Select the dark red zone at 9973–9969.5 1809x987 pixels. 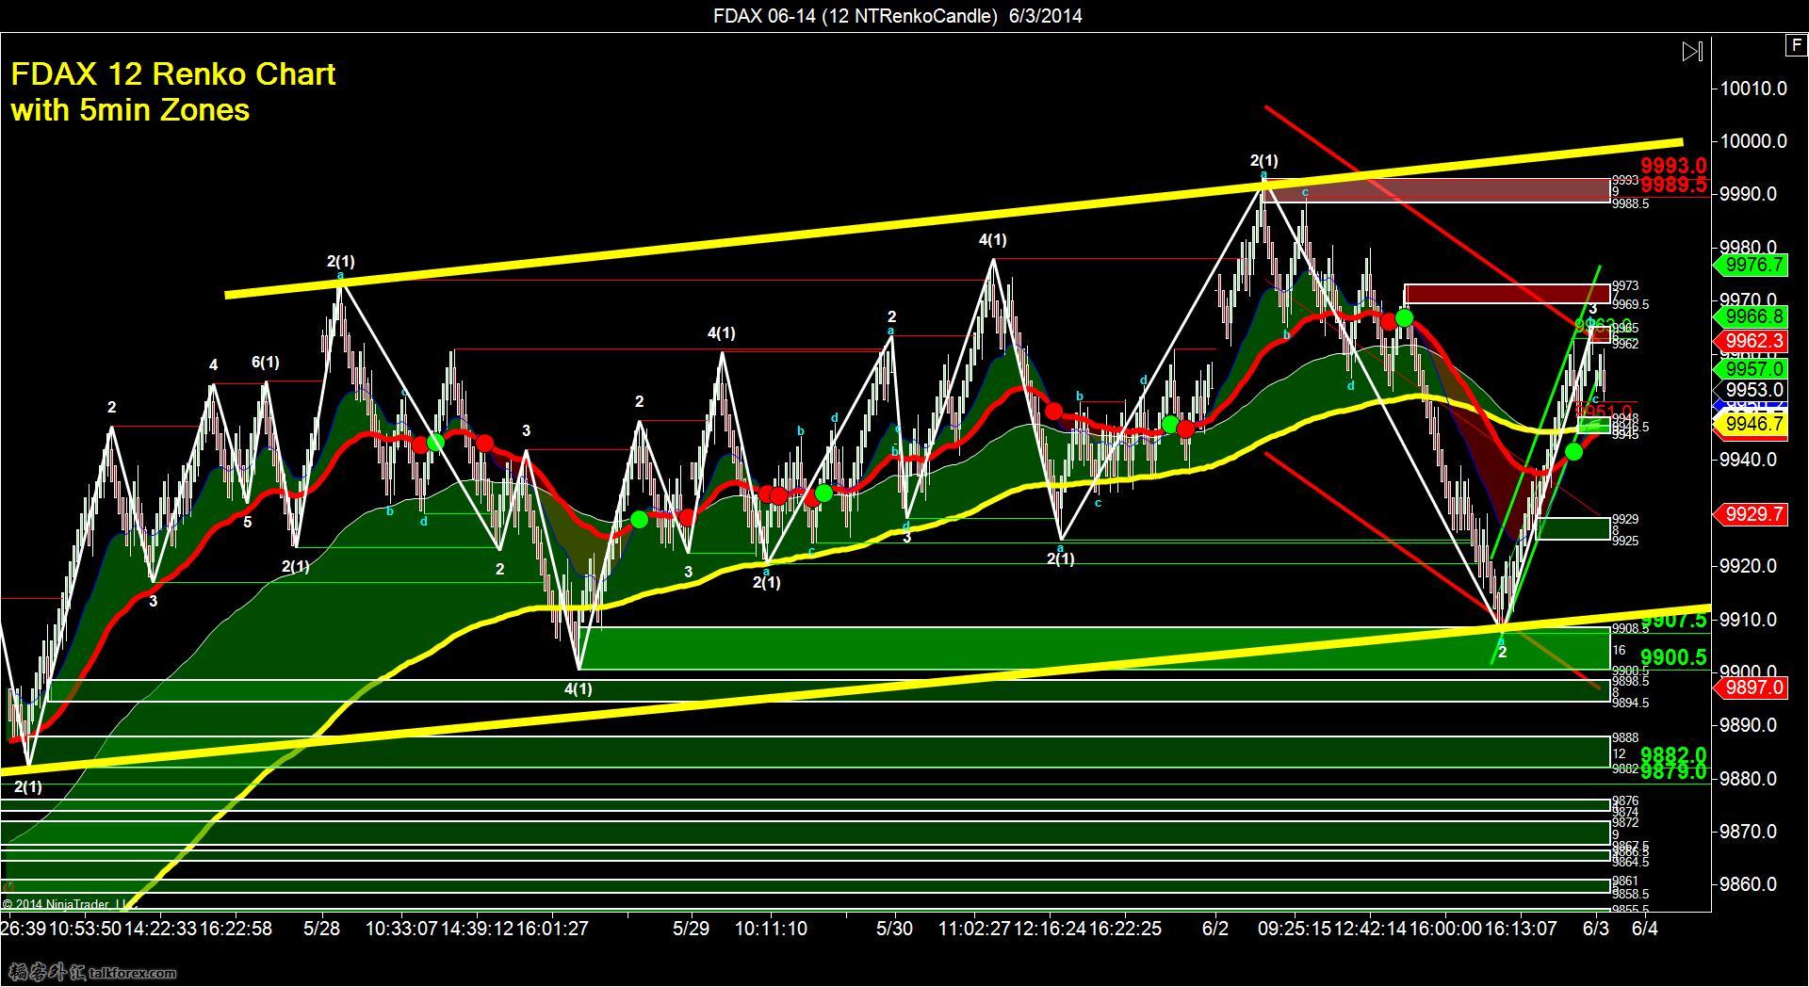pyautogui.click(x=1507, y=294)
